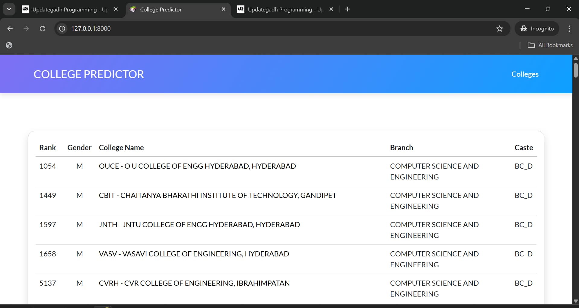This screenshot has height=308, width=579.
Task: Reload the current page
Action: (43, 29)
